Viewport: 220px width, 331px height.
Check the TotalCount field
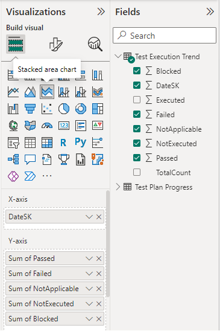[137, 173]
